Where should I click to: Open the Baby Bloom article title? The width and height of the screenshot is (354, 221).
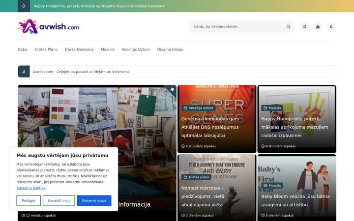point(295,200)
